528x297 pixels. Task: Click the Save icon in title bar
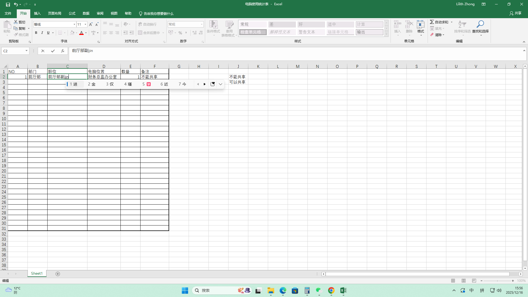8,4
